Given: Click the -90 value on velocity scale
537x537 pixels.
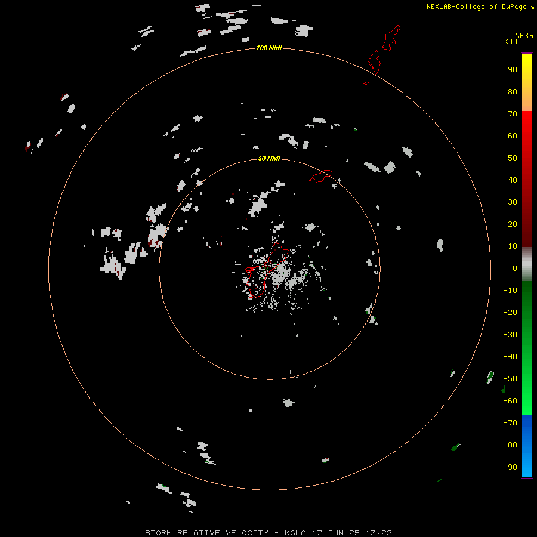Looking at the screenshot, I should (x=510, y=467).
